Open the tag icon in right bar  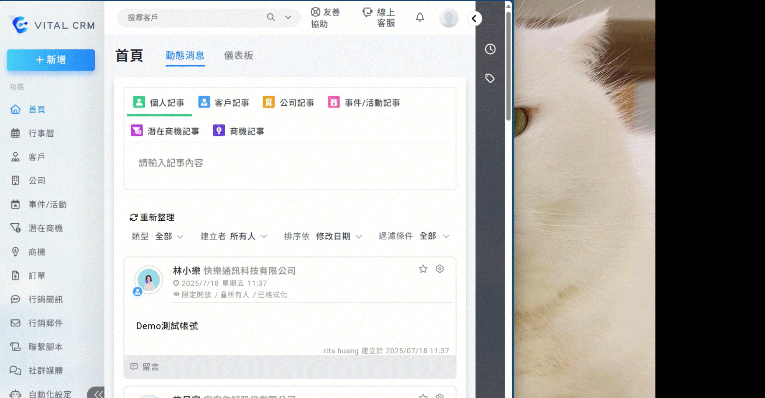(x=490, y=78)
